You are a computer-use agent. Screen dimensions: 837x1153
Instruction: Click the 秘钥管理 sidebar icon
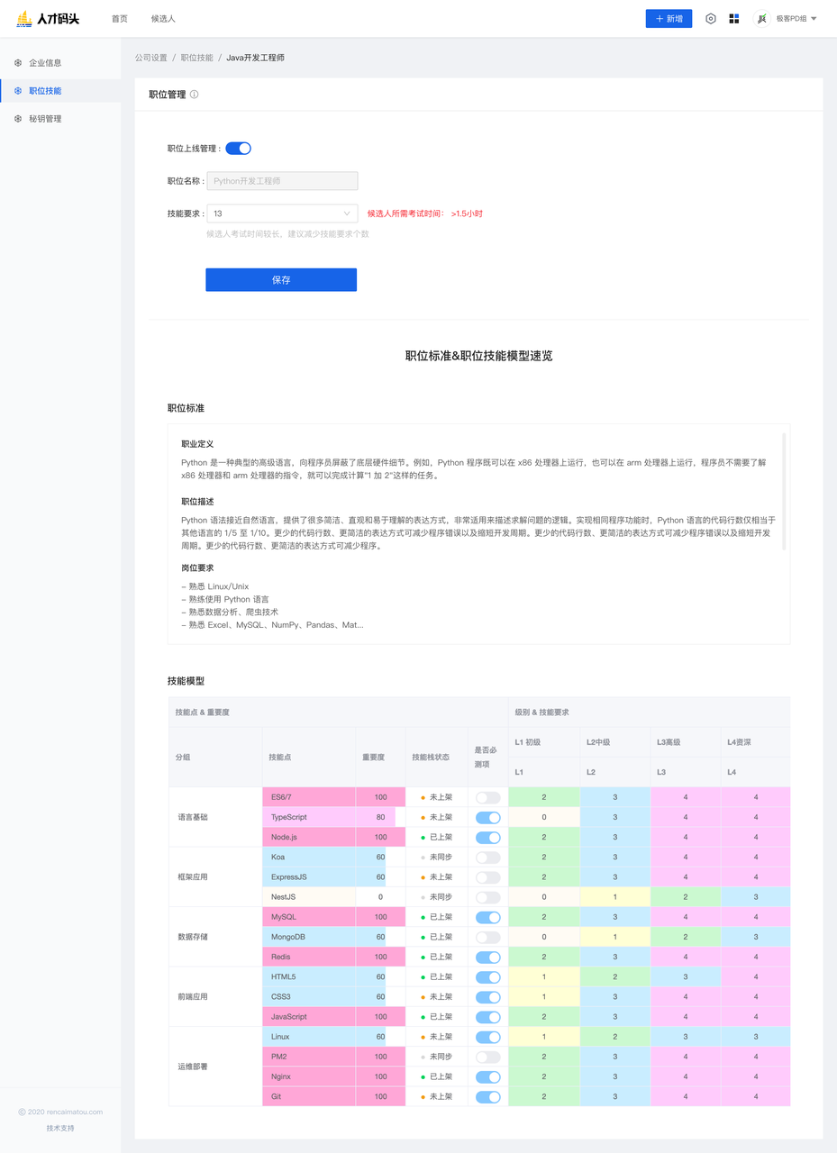[18, 119]
